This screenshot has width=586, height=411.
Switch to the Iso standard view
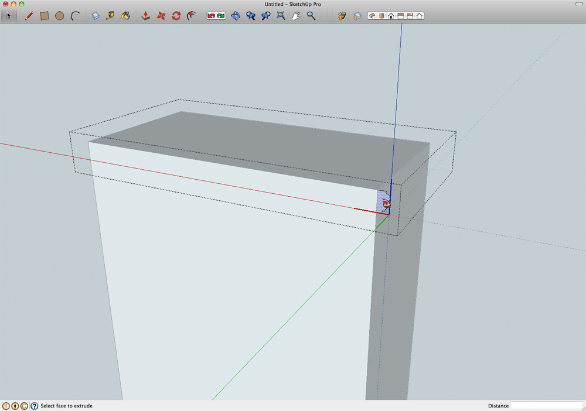(x=372, y=16)
